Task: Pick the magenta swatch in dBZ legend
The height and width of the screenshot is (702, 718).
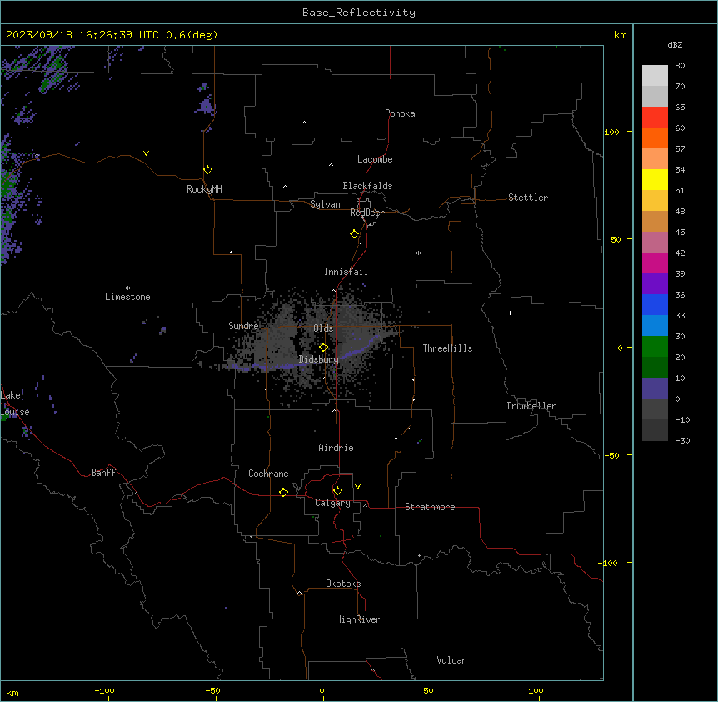Action: point(655,263)
